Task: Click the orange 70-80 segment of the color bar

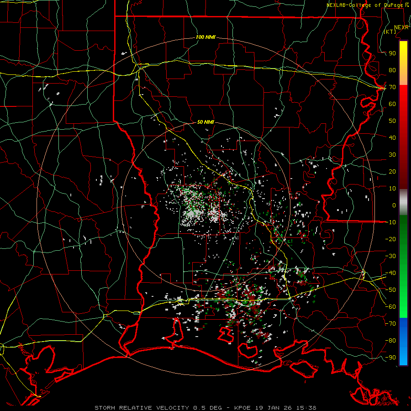Action: tap(403, 78)
